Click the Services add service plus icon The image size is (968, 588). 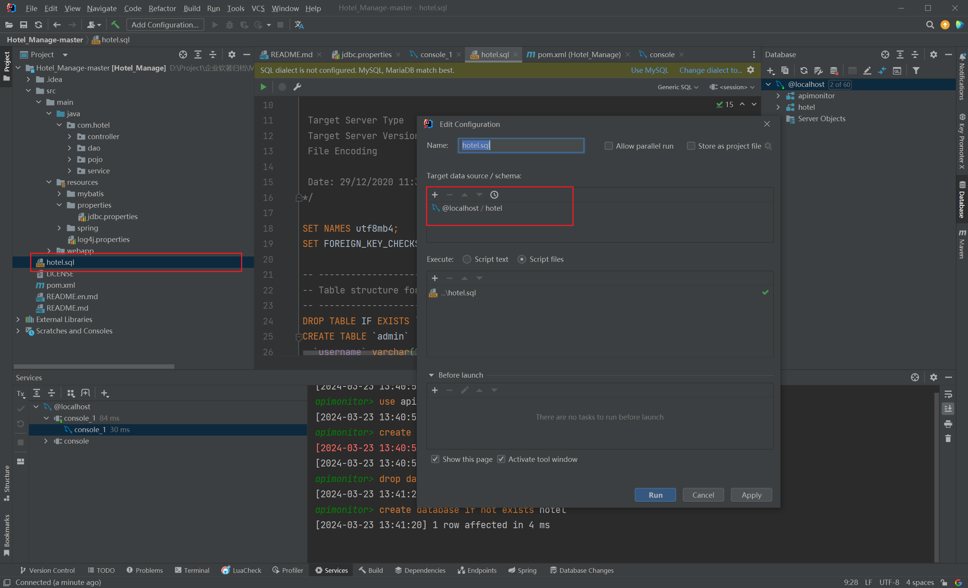coord(105,393)
